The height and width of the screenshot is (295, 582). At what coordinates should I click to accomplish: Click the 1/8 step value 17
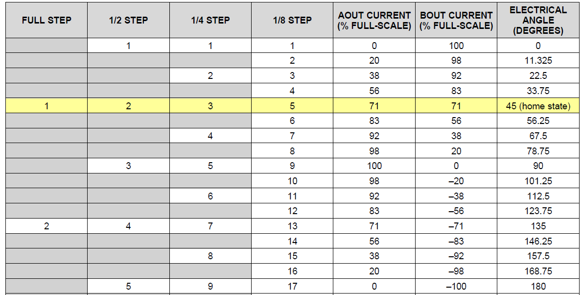tap(292, 287)
